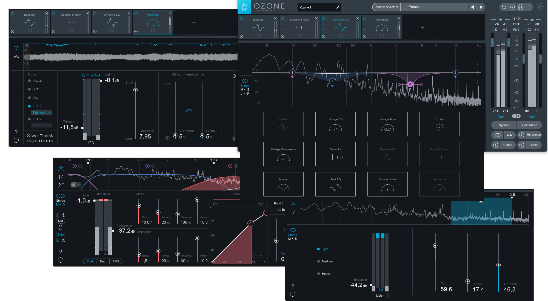Viewport: 548px width, 301px height.
Task: Adjust the Character slider handle
Action: [x=135, y=90]
